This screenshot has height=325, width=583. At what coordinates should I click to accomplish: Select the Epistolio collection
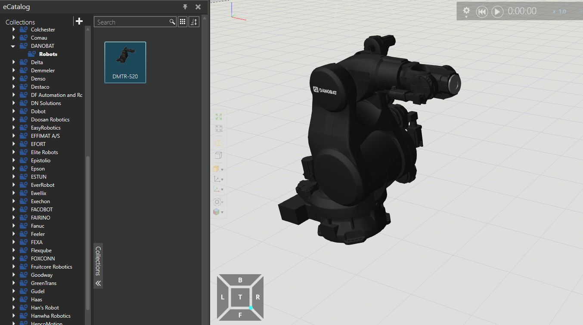click(40, 161)
